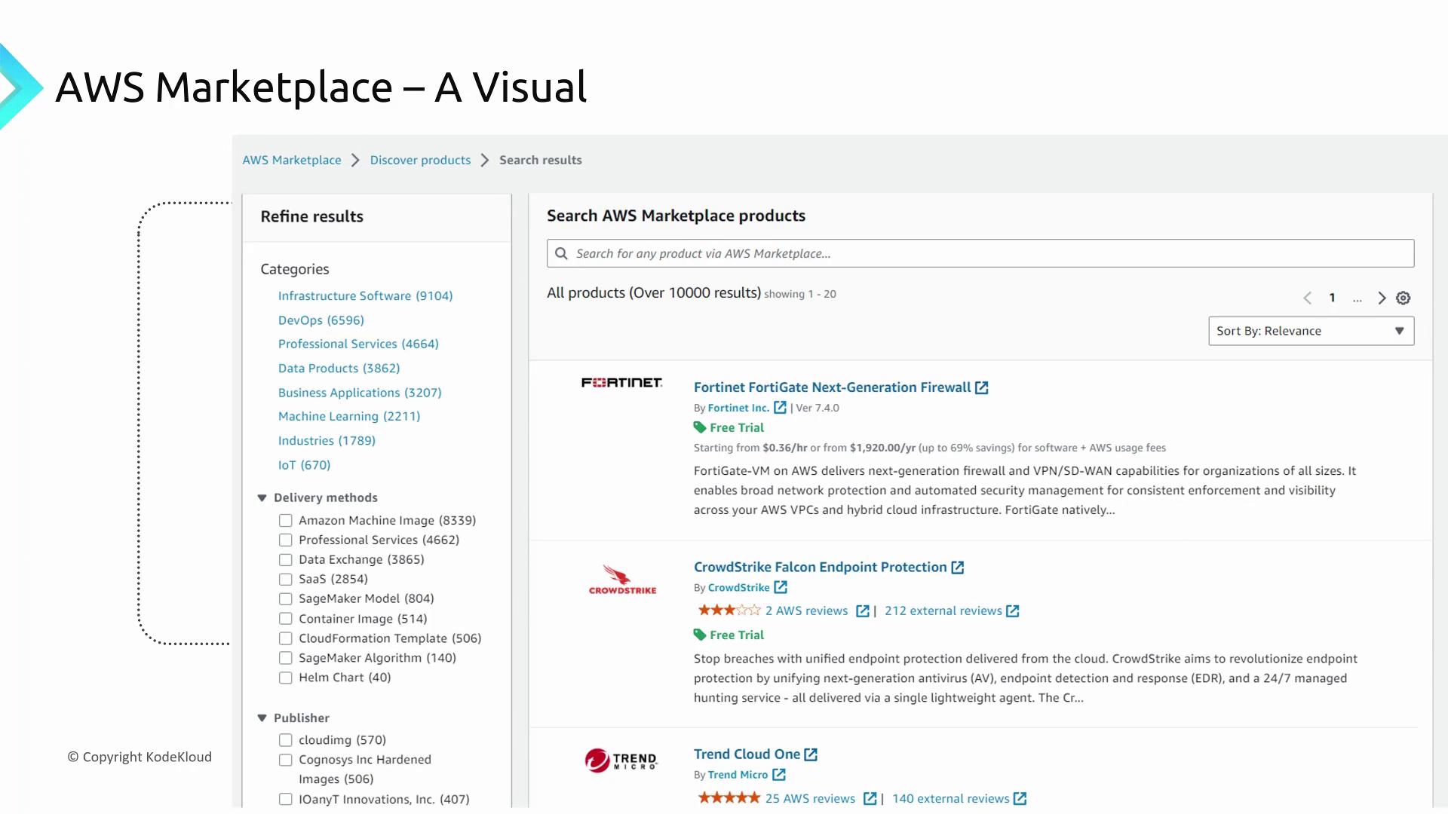Collapse the Publisher filter section
The image size is (1448, 814).
click(262, 718)
